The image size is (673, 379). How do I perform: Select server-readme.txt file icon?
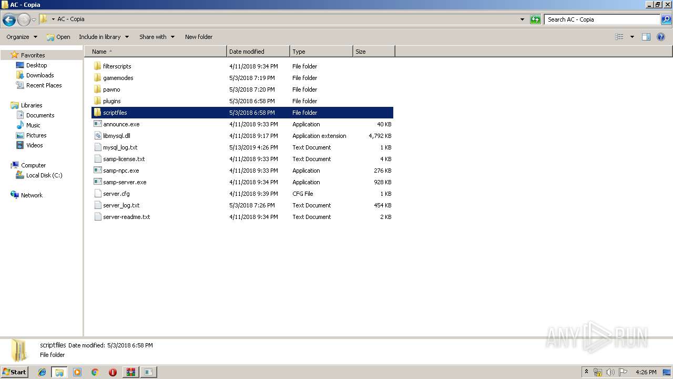[97, 217]
